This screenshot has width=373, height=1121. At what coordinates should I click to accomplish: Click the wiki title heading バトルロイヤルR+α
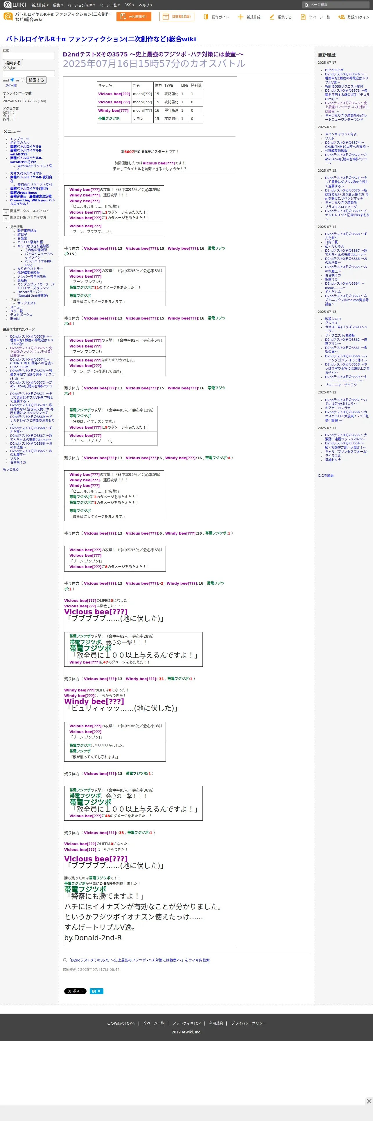(101, 39)
